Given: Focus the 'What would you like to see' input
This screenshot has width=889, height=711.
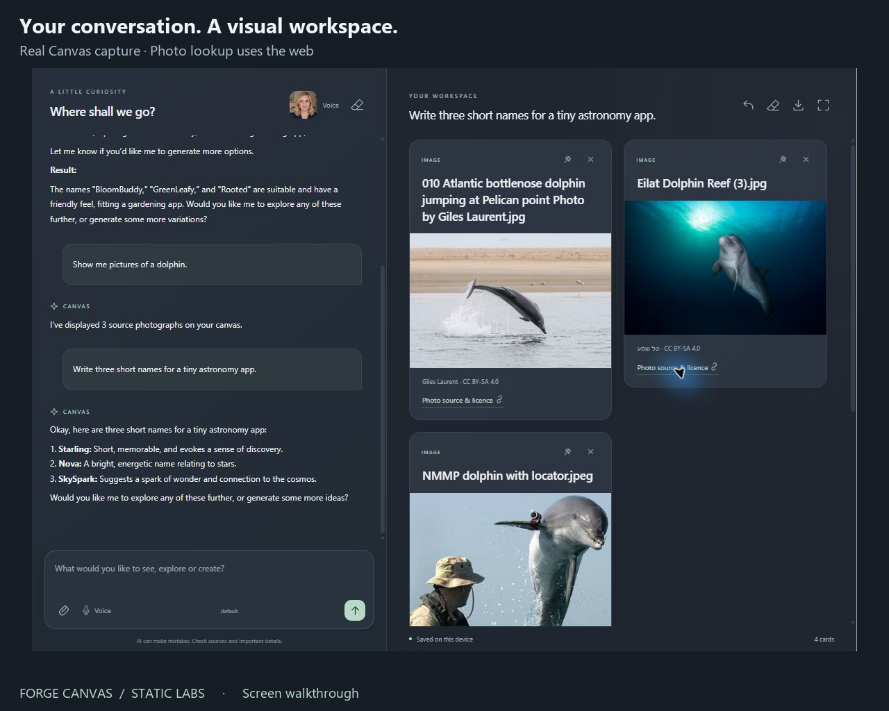Looking at the screenshot, I should (x=209, y=569).
